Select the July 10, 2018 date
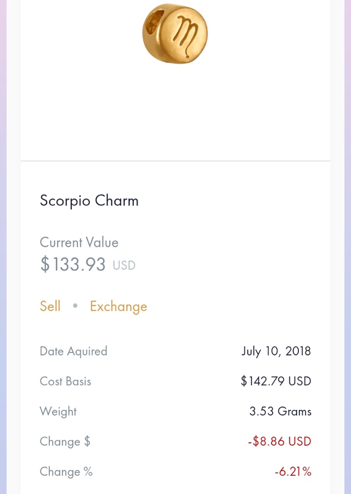This screenshot has width=351, height=494. click(276, 351)
